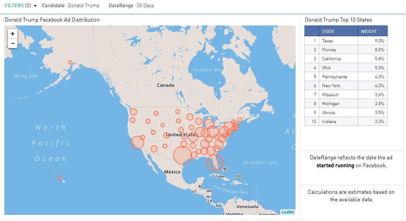Select the Florida row in table
This screenshot has height=221, width=406.
[x=346, y=50]
